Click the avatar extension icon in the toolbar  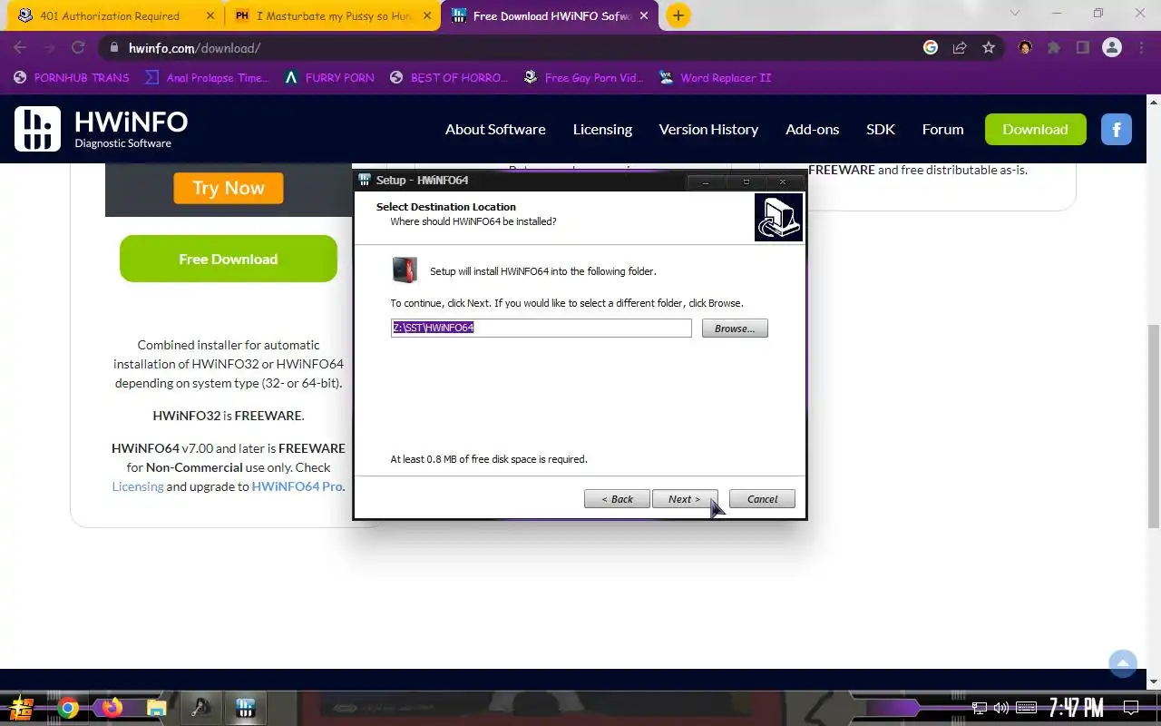coord(1025,48)
